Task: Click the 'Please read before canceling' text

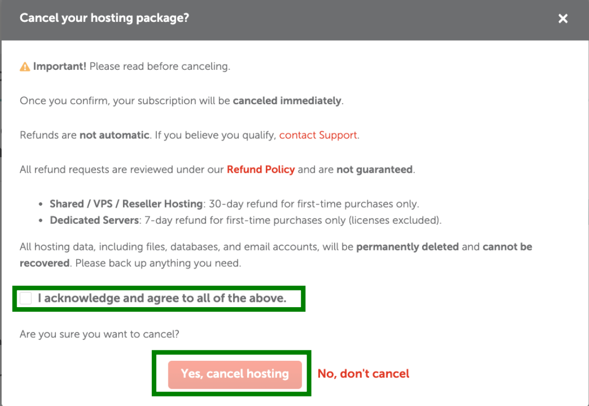Action: tap(159, 67)
